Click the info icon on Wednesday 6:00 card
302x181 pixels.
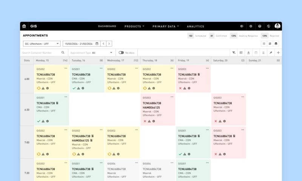point(118,88)
